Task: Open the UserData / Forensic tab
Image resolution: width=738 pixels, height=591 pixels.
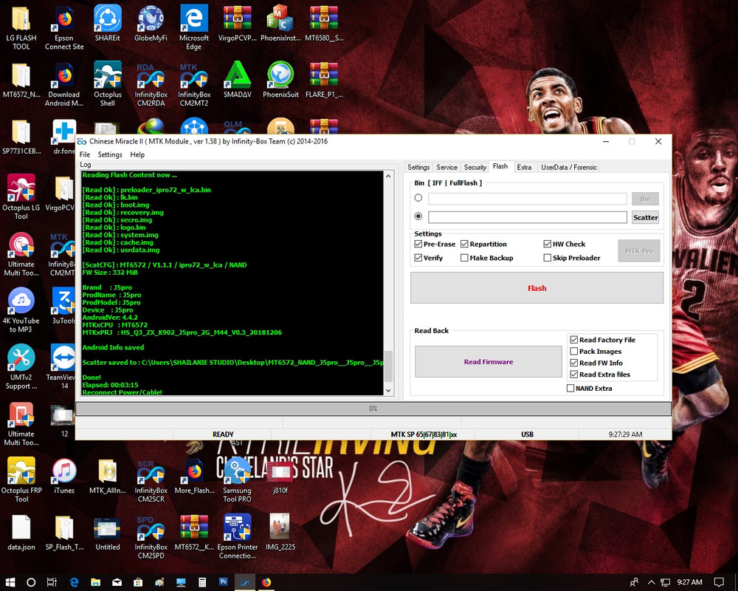Action: click(568, 167)
